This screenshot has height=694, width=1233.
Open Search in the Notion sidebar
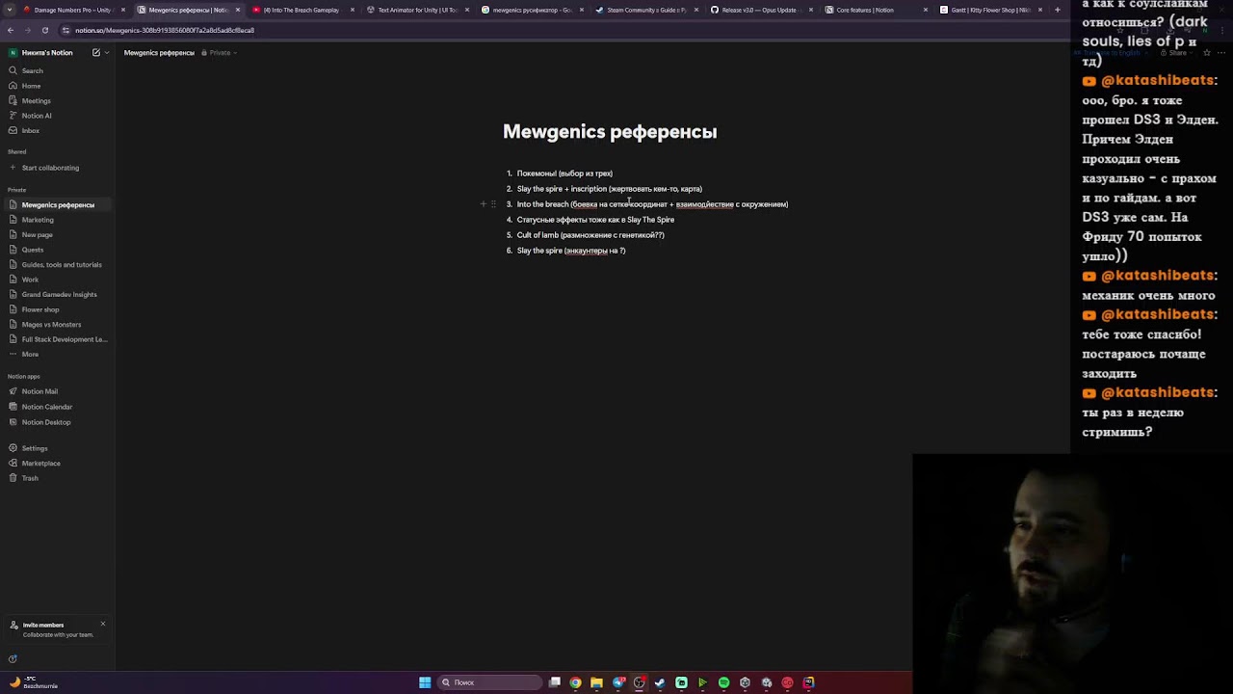click(58, 70)
